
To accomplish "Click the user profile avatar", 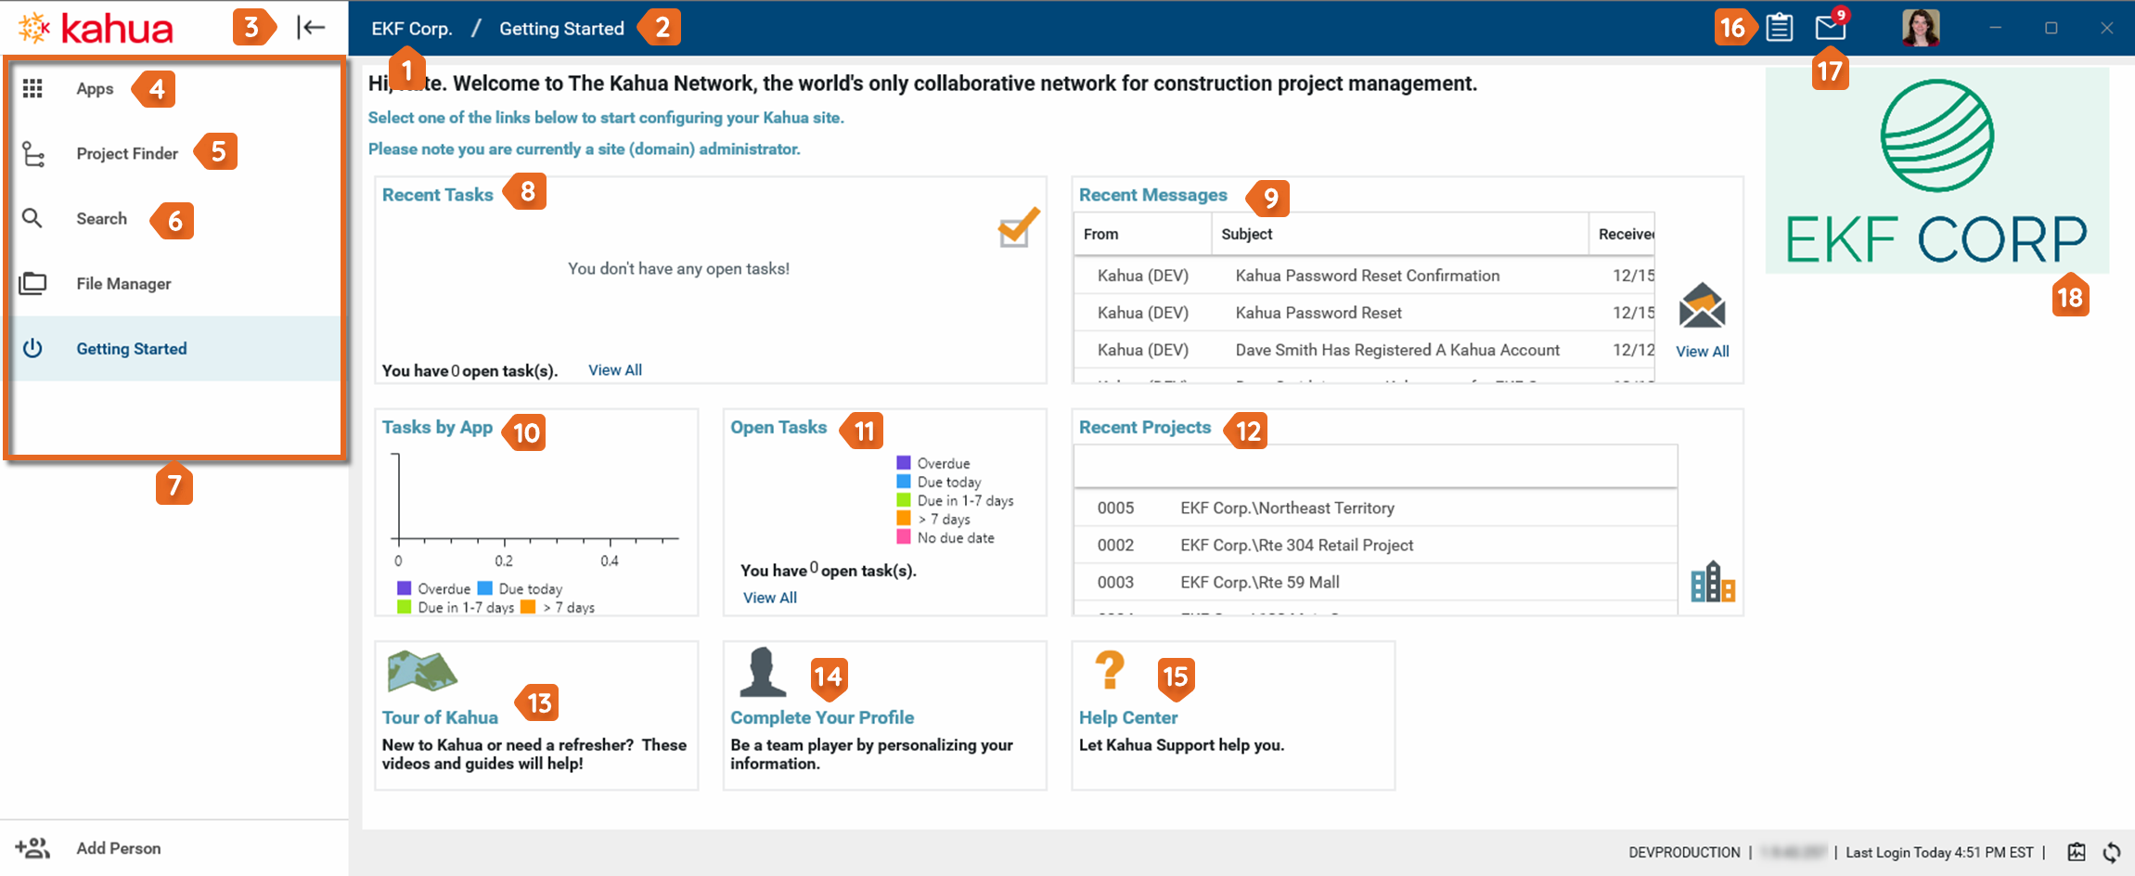I will 1920,28.
